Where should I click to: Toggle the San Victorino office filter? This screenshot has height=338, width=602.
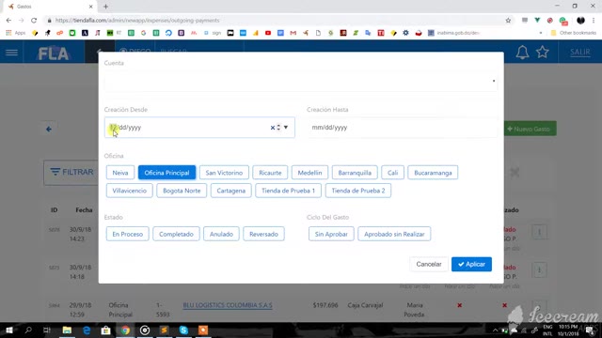[224, 173]
